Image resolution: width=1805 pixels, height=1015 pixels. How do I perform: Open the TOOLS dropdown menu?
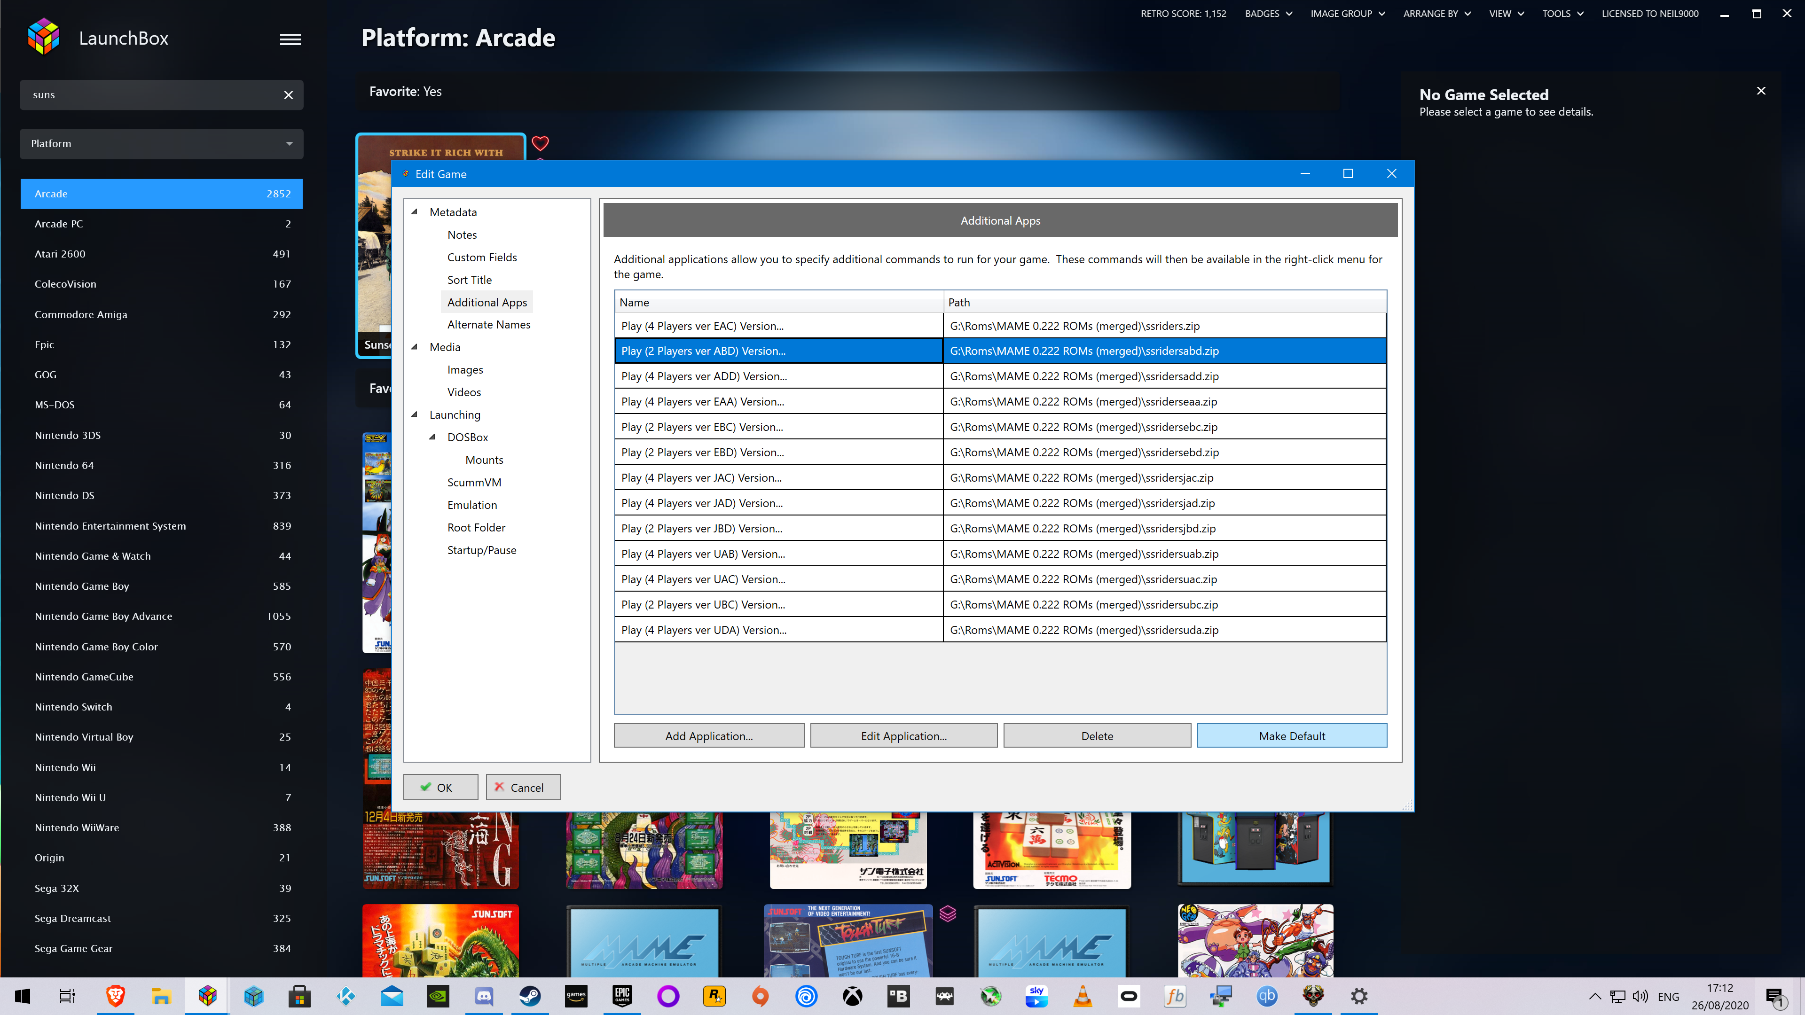(x=1562, y=13)
